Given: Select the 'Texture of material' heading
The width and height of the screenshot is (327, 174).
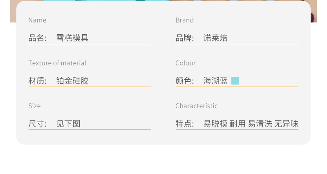Looking at the screenshot, I should point(57,63).
